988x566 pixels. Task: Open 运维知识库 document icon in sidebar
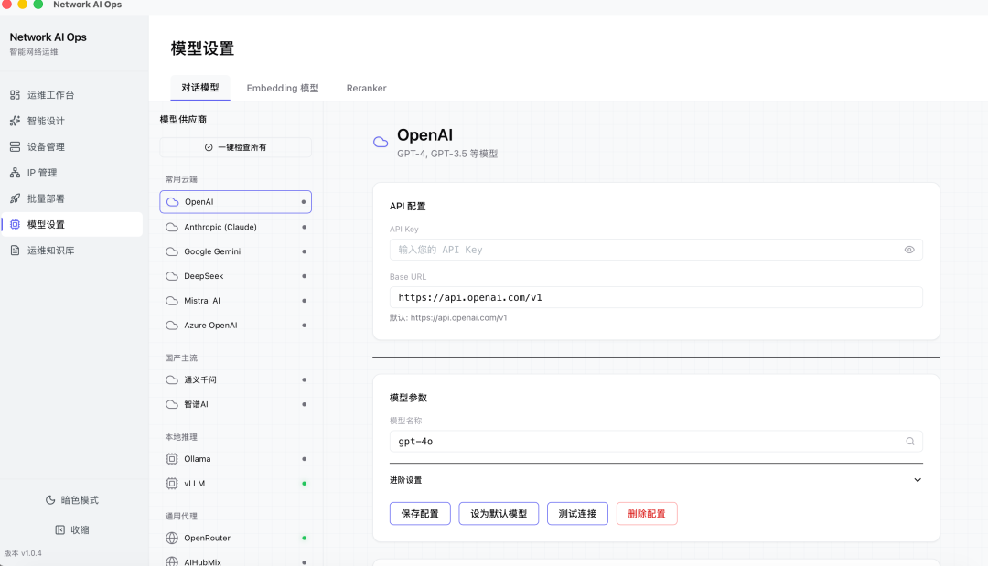[x=16, y=250]
